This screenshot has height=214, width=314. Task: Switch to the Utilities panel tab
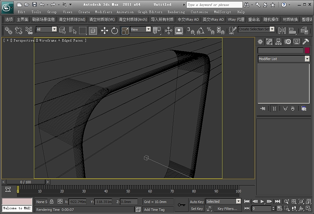coord(306,42)
